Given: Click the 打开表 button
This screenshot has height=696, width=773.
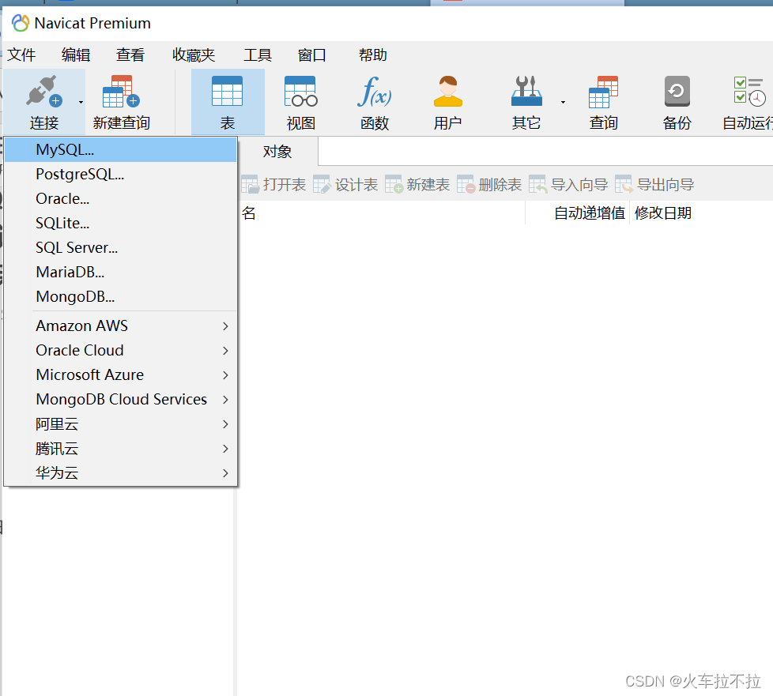Looking at the screenshot, I should pyautogui.click(x=274, y=185).
